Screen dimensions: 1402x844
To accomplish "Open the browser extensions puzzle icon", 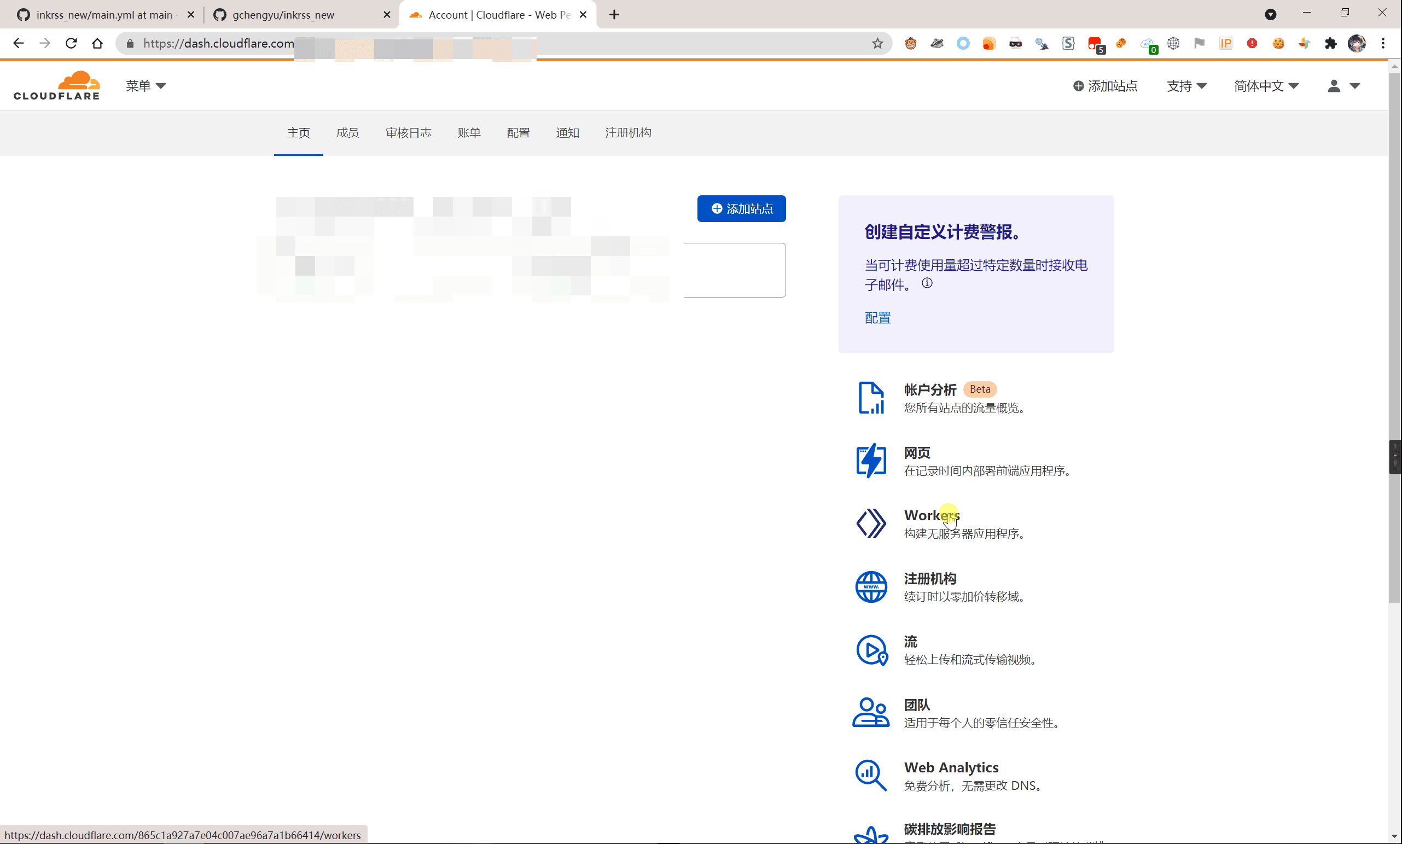I will point(1330,43).
